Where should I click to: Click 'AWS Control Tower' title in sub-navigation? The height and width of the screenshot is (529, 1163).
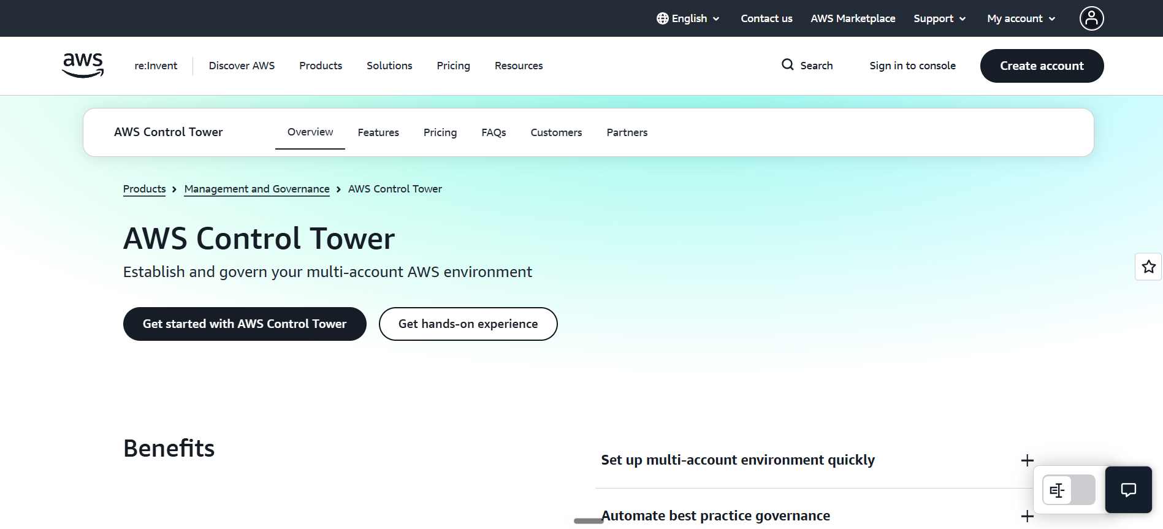tap(169, 132)
